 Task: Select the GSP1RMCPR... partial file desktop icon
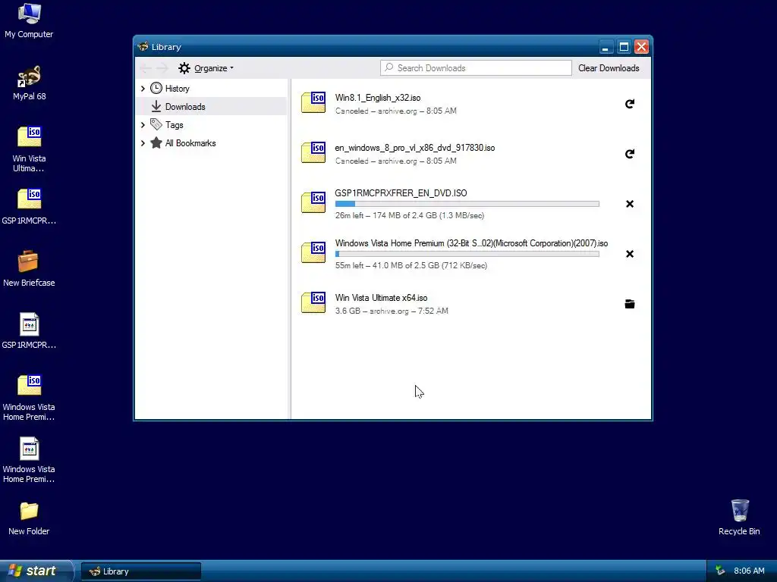tap(29, 331)
